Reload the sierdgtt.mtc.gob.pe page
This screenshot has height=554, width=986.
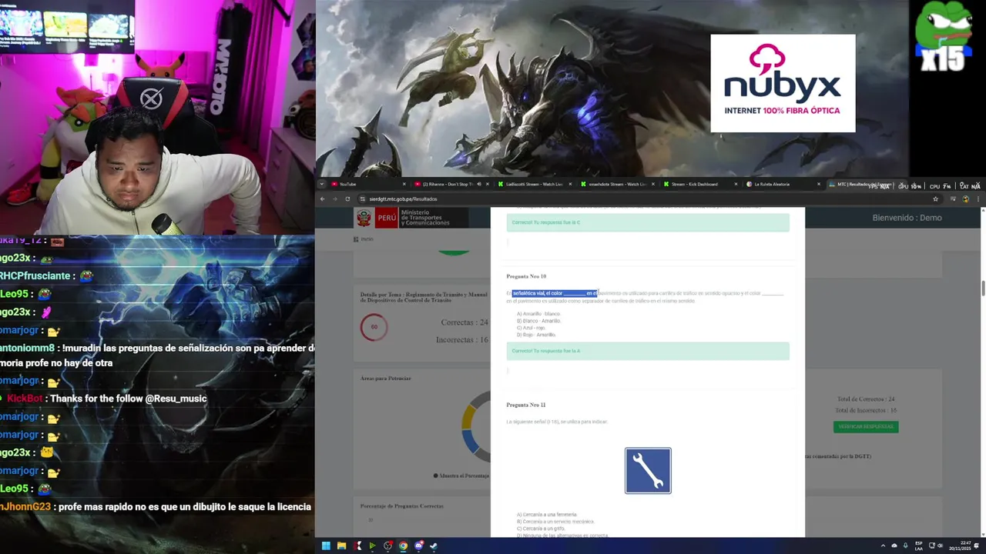point(347,199)
